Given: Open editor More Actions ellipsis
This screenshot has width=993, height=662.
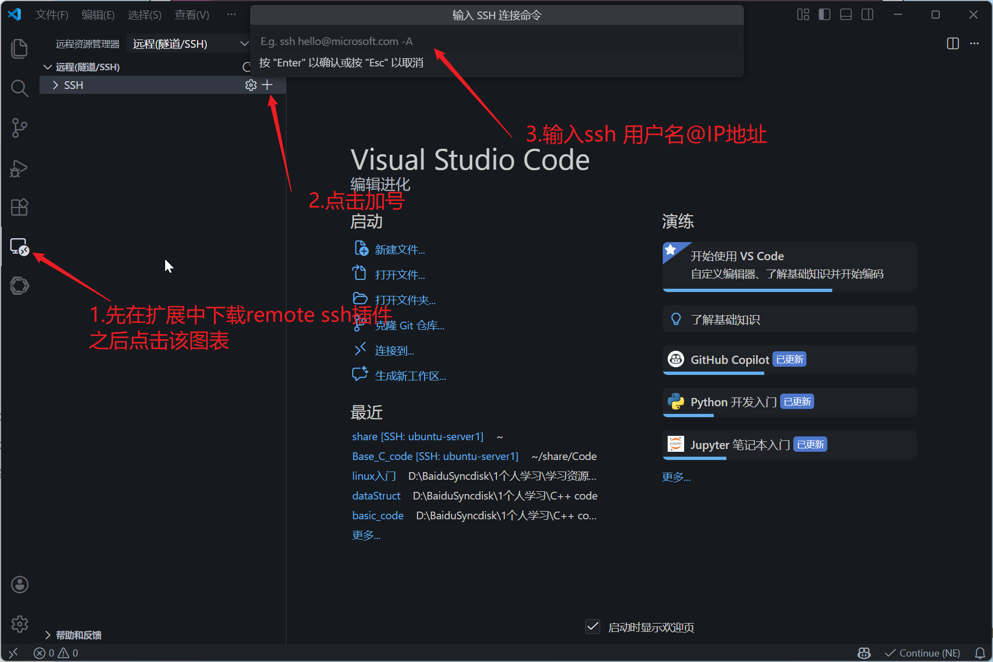Looking at the screenshot, I should click(974, 43).
